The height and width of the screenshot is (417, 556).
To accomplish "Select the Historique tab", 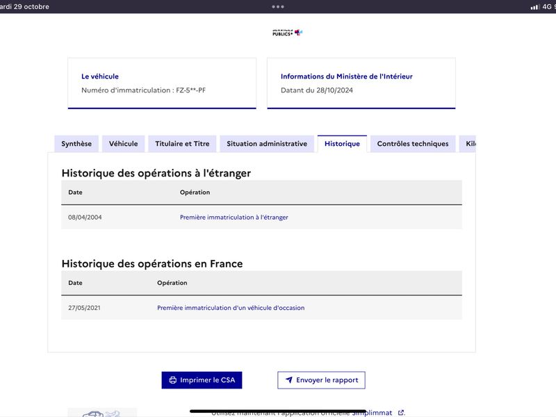I will click(342, 144).
